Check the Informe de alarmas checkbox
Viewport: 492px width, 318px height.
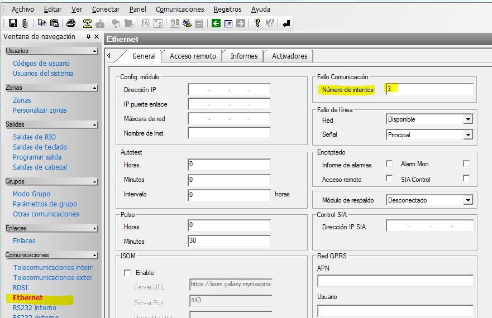(389, 163)
